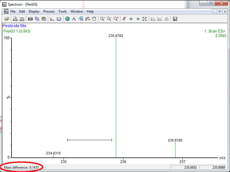Click the baseline subtract curve icon

160,19
